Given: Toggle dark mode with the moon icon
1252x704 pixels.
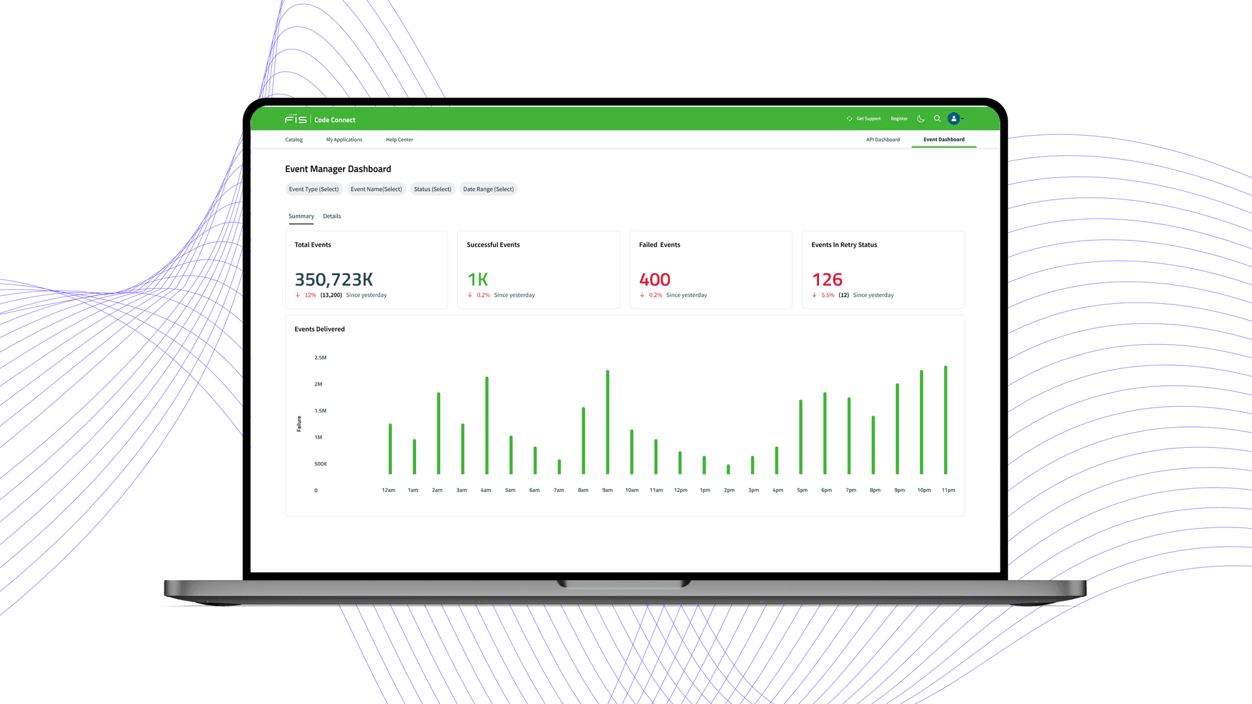Looking at the screenshot, I should click(921, 119).
